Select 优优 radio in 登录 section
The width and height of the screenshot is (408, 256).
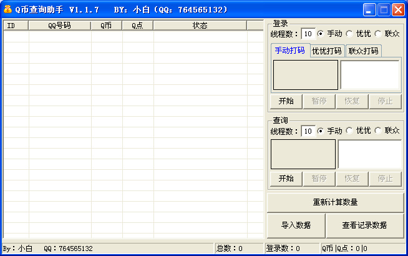click(x=359, y=34)
